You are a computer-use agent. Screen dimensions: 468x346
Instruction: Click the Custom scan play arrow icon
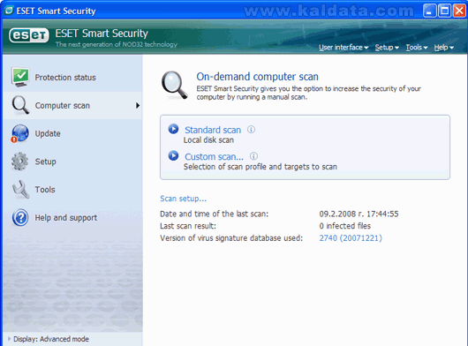tap(173, 155)
